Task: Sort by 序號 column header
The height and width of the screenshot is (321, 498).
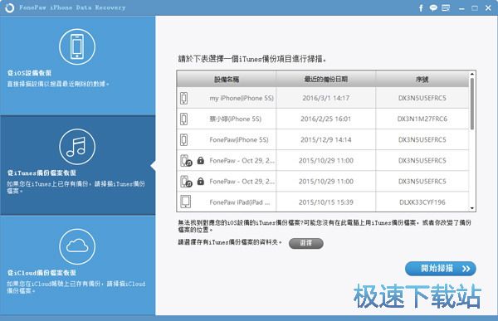Action: [x=422, y=79]
